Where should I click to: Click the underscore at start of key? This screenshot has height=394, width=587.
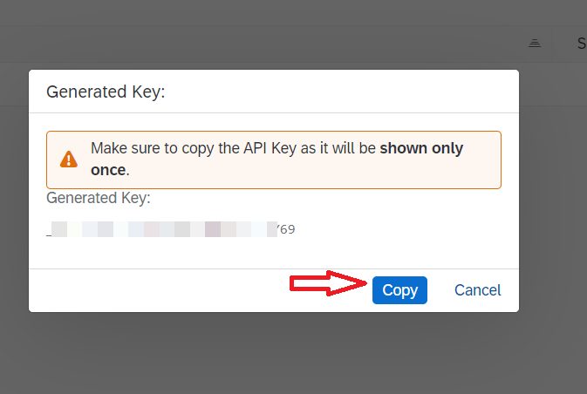pyautogui.click(x=49, y=235)
